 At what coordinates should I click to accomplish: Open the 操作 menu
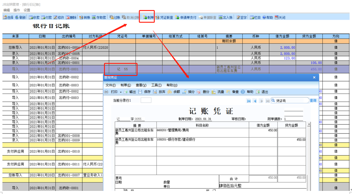17,10
